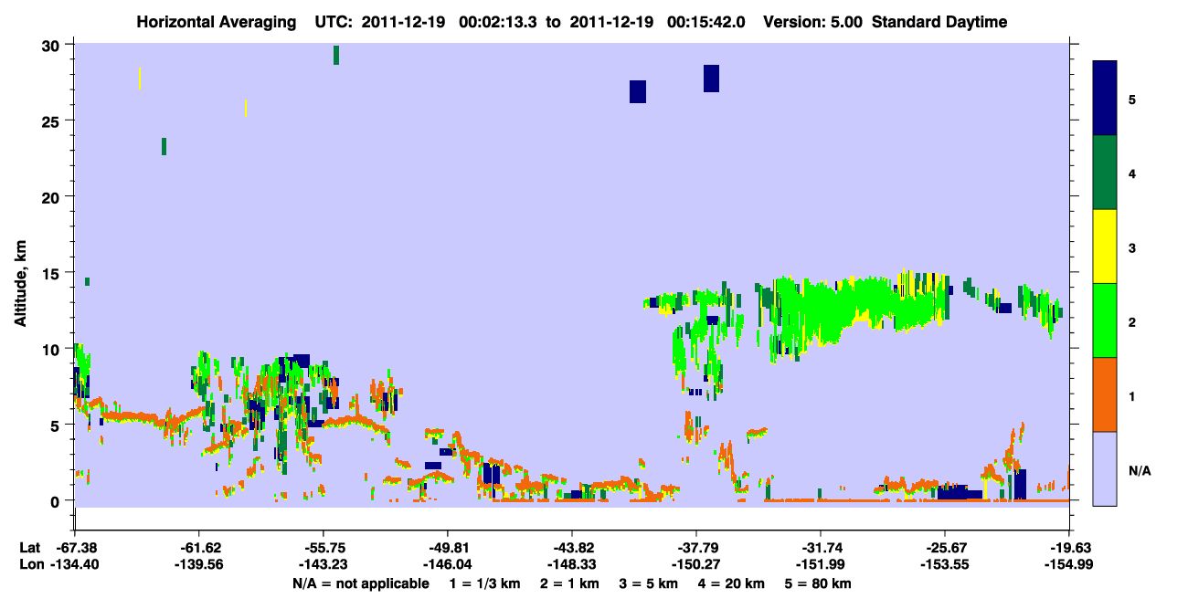
Task: Click the colorbar 'N/A' label
Action: [x=1140, y=471]
